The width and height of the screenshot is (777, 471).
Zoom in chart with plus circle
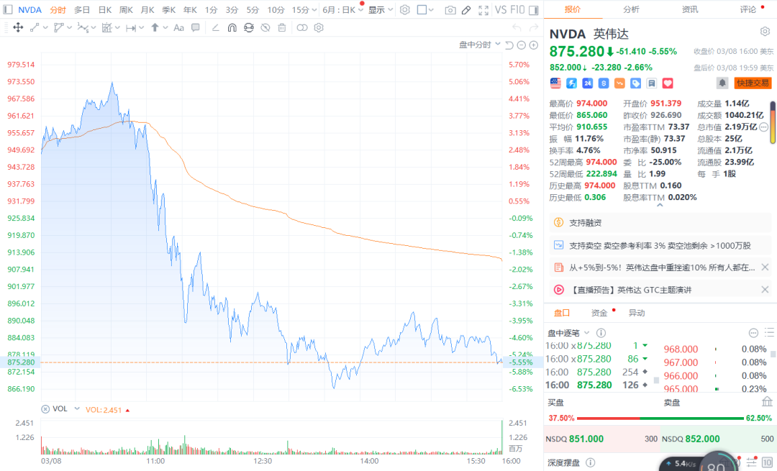click(534, 45)
